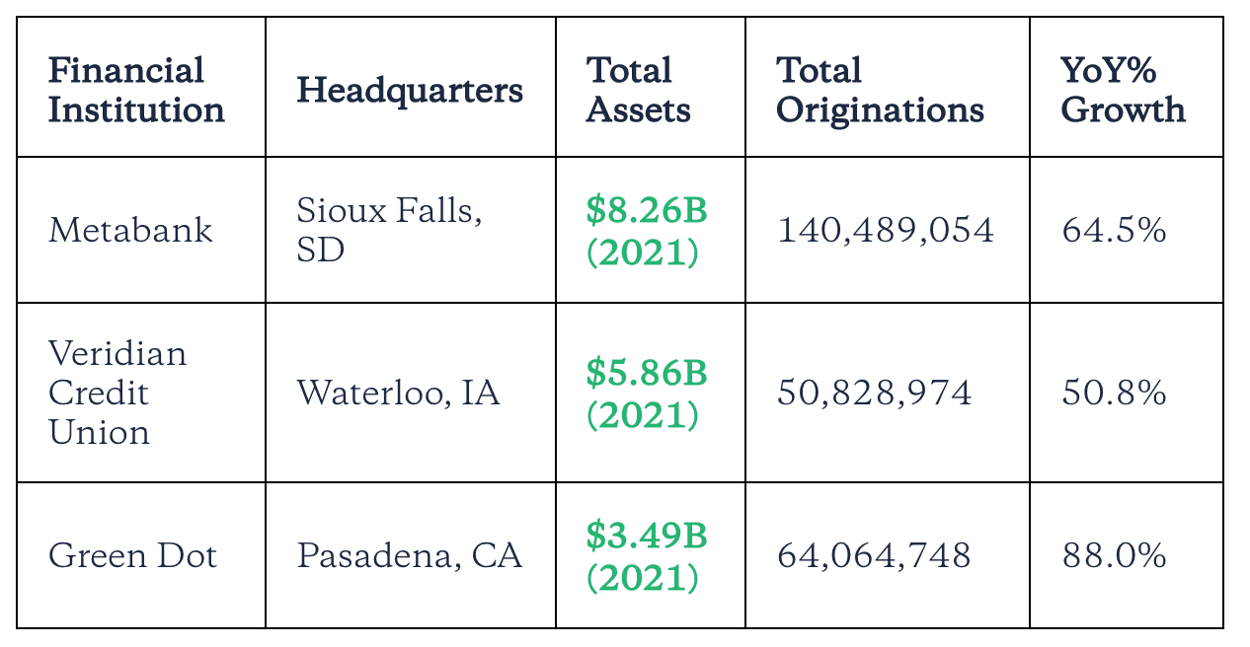Select the YoY% Growth column header
The height and width of the screenshot is (647, 1250).
1123,90
